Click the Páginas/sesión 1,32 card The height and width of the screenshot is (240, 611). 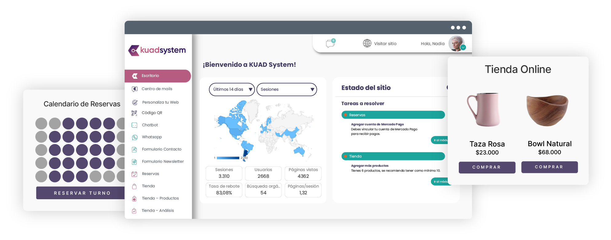pyautogui.click(x=303, y=190)
